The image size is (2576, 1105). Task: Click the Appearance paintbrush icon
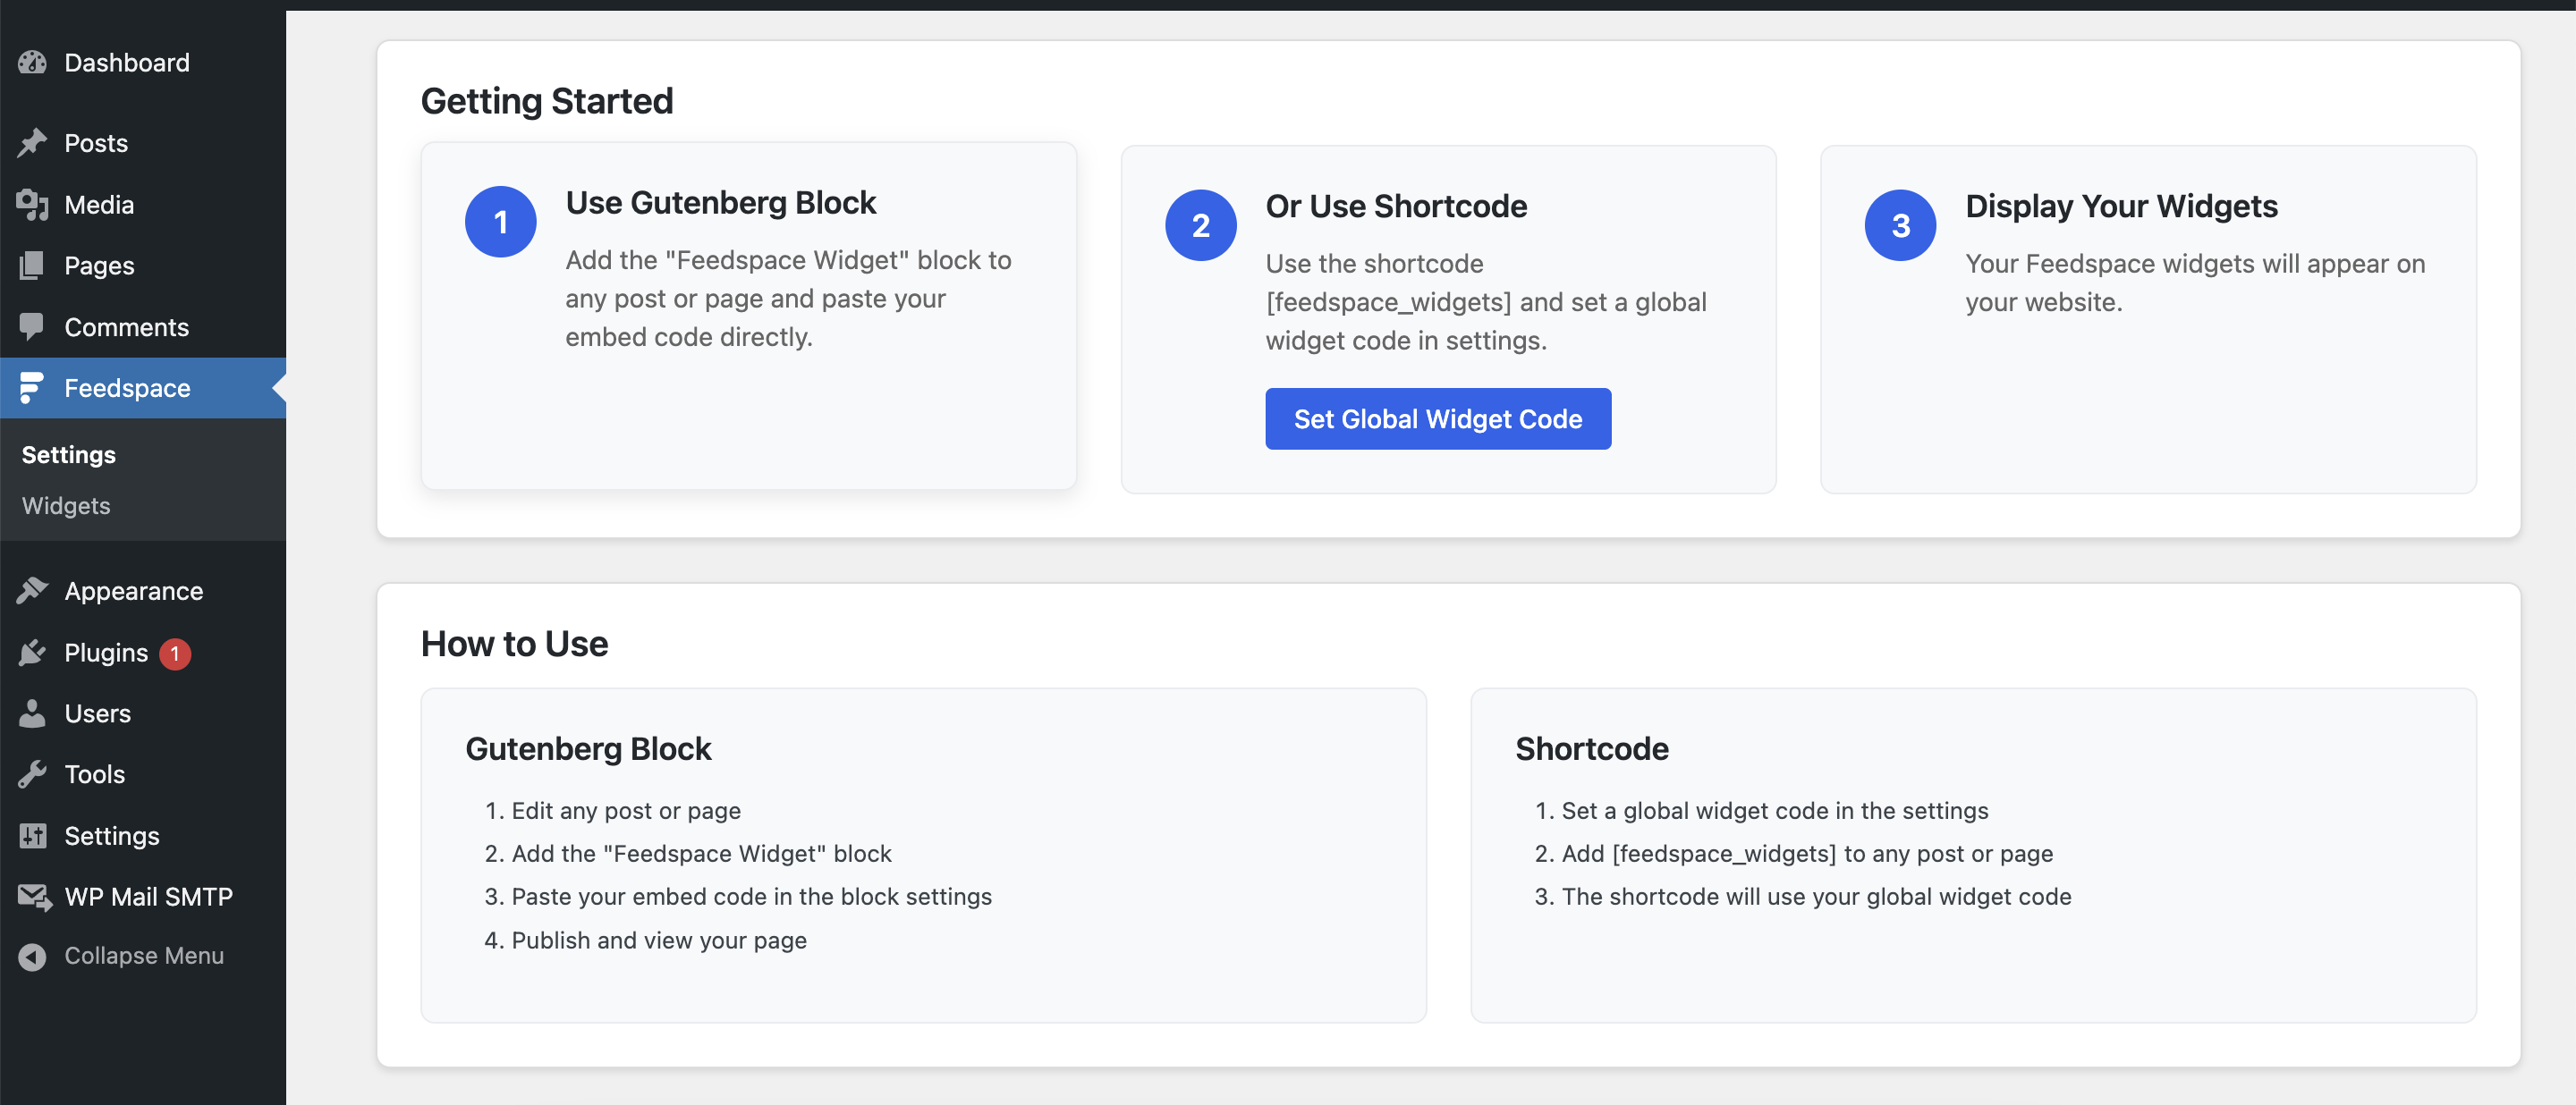click(x=32, y=590)
